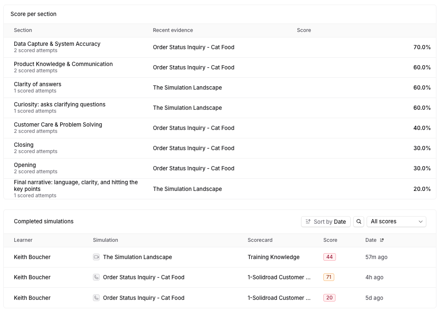
Task: Click Keith Boucher in the 5d ago row
Action: [32, 298]
